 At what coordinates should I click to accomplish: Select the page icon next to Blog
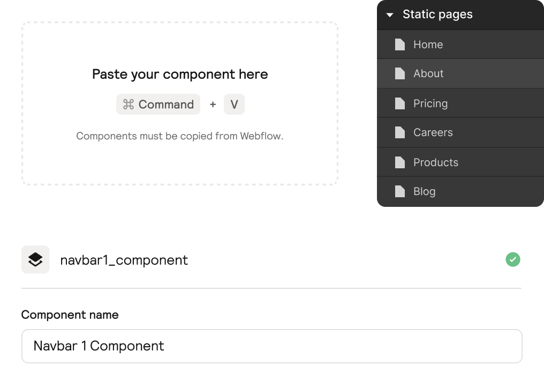pyautogui.click(x=399, y=191)
